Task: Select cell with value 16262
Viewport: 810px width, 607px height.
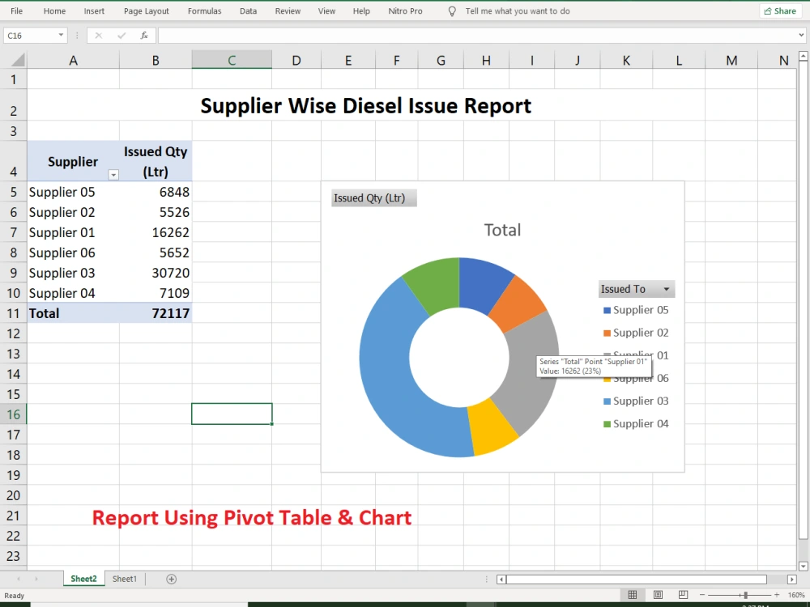Action: coord(156,232)
